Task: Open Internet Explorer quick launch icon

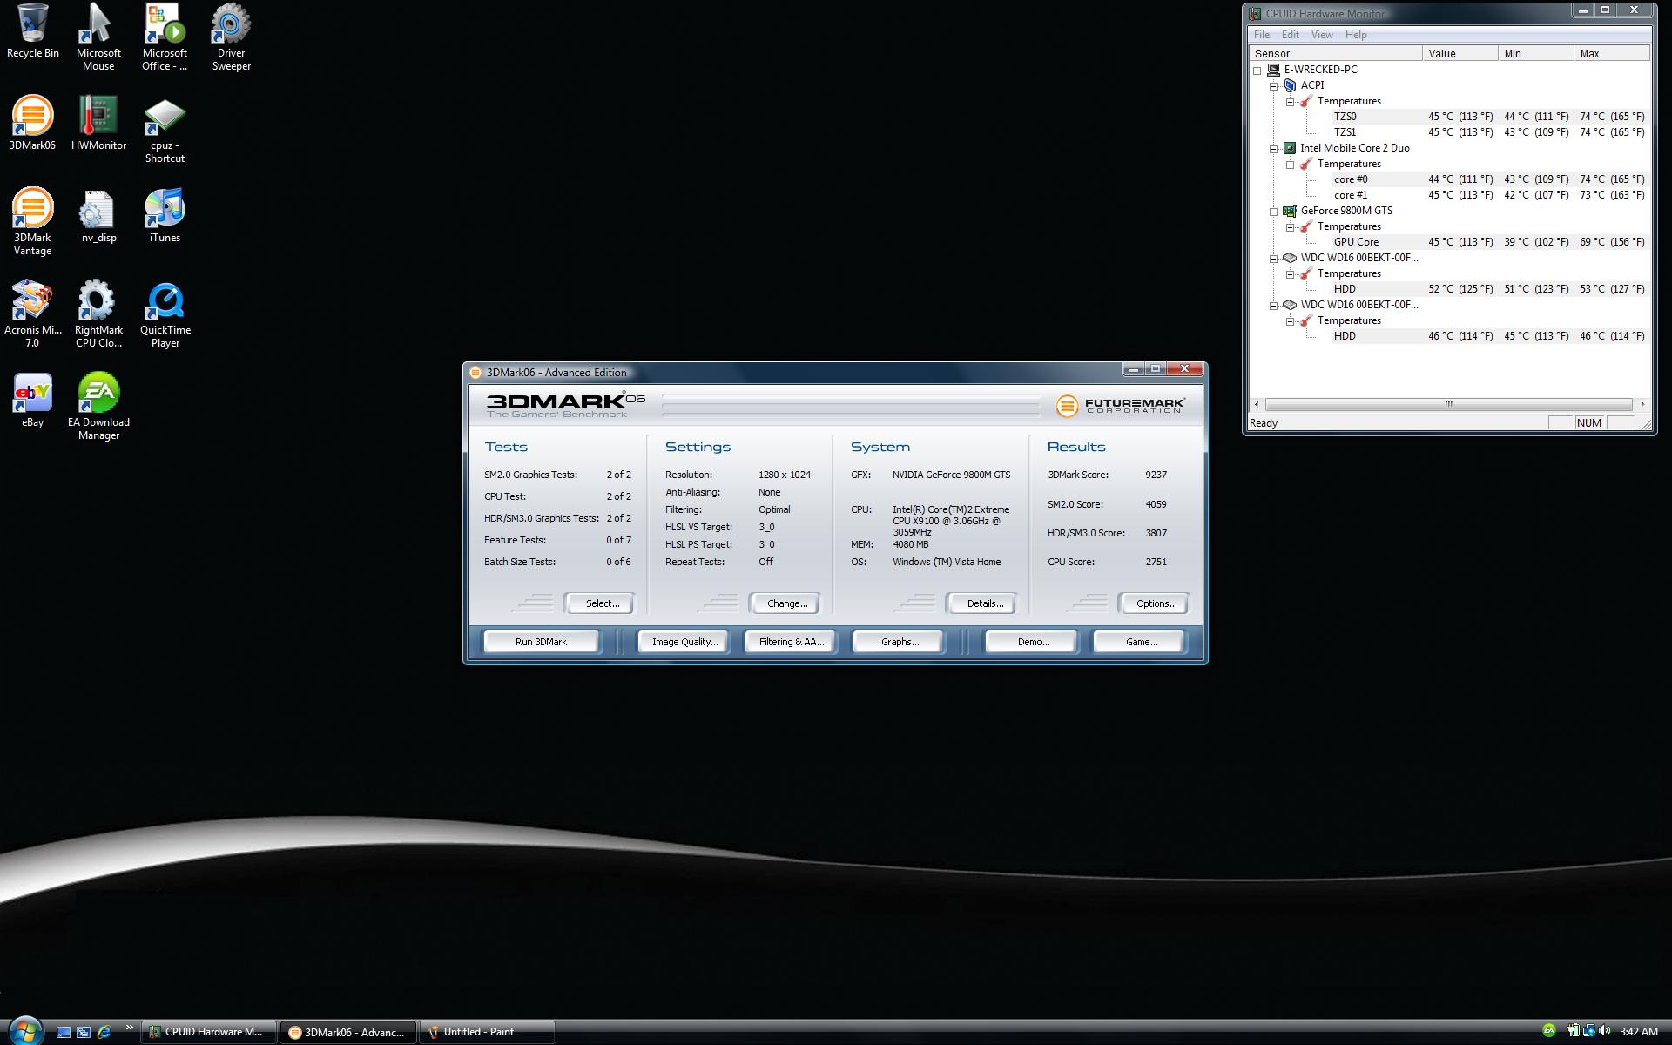Action: [104, 1032]
